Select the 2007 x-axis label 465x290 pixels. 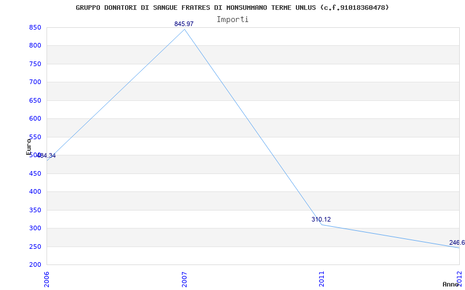click(x=184, y=279)
